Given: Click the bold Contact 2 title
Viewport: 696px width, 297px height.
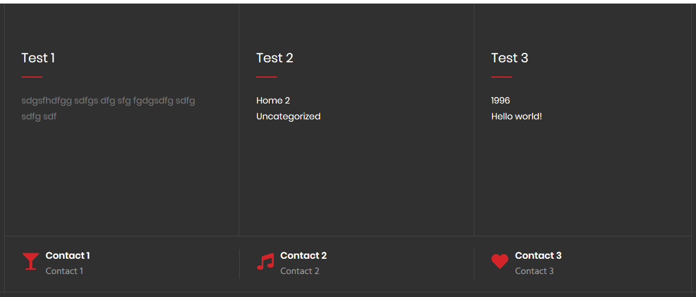Looking at the screenshot, I should (x=303, y=255).
